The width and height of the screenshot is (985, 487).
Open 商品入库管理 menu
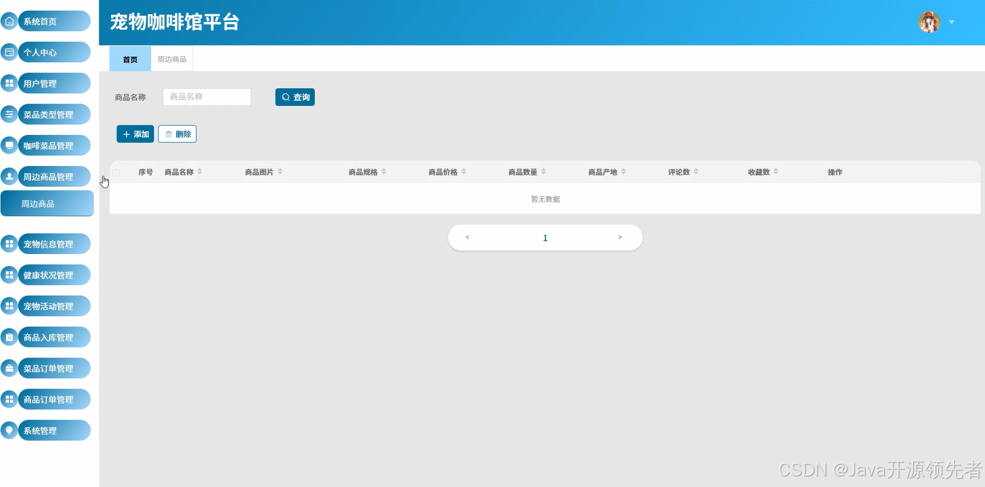click(54, 337)
